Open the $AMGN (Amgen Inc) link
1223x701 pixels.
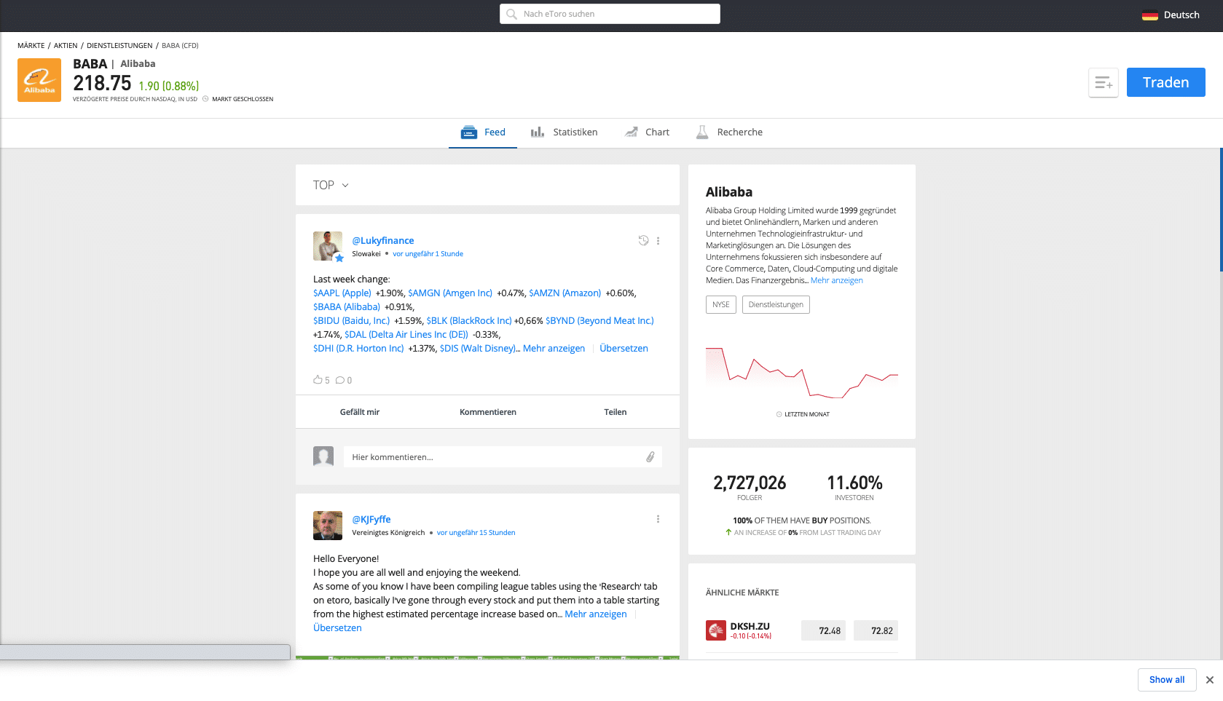point(450,293)
